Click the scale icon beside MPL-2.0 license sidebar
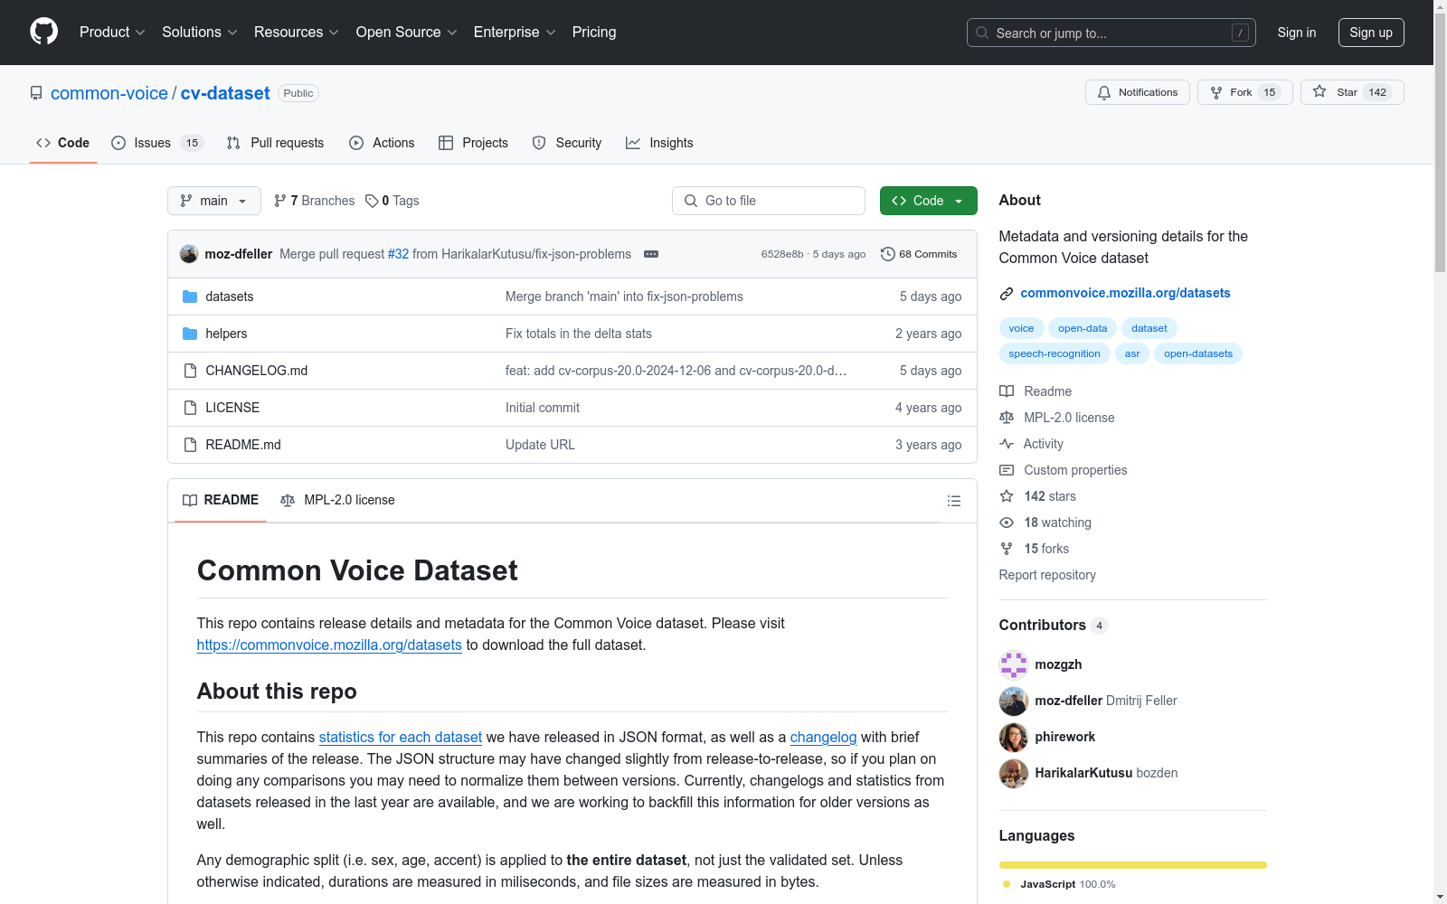1447x904 pixels. click(x=1007, y=418)
